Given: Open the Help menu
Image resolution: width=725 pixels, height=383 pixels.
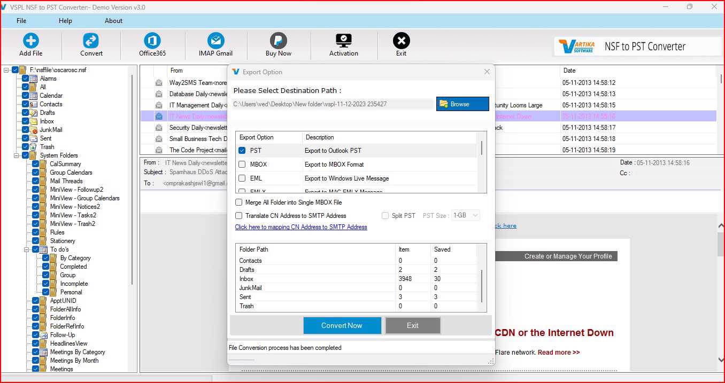Looking at the screenshot, I should (x=65, y=21).
